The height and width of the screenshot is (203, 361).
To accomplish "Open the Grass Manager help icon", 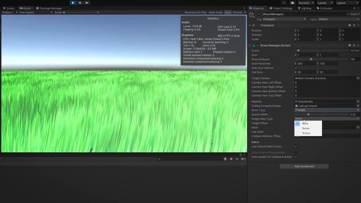I will click(350, 46).
